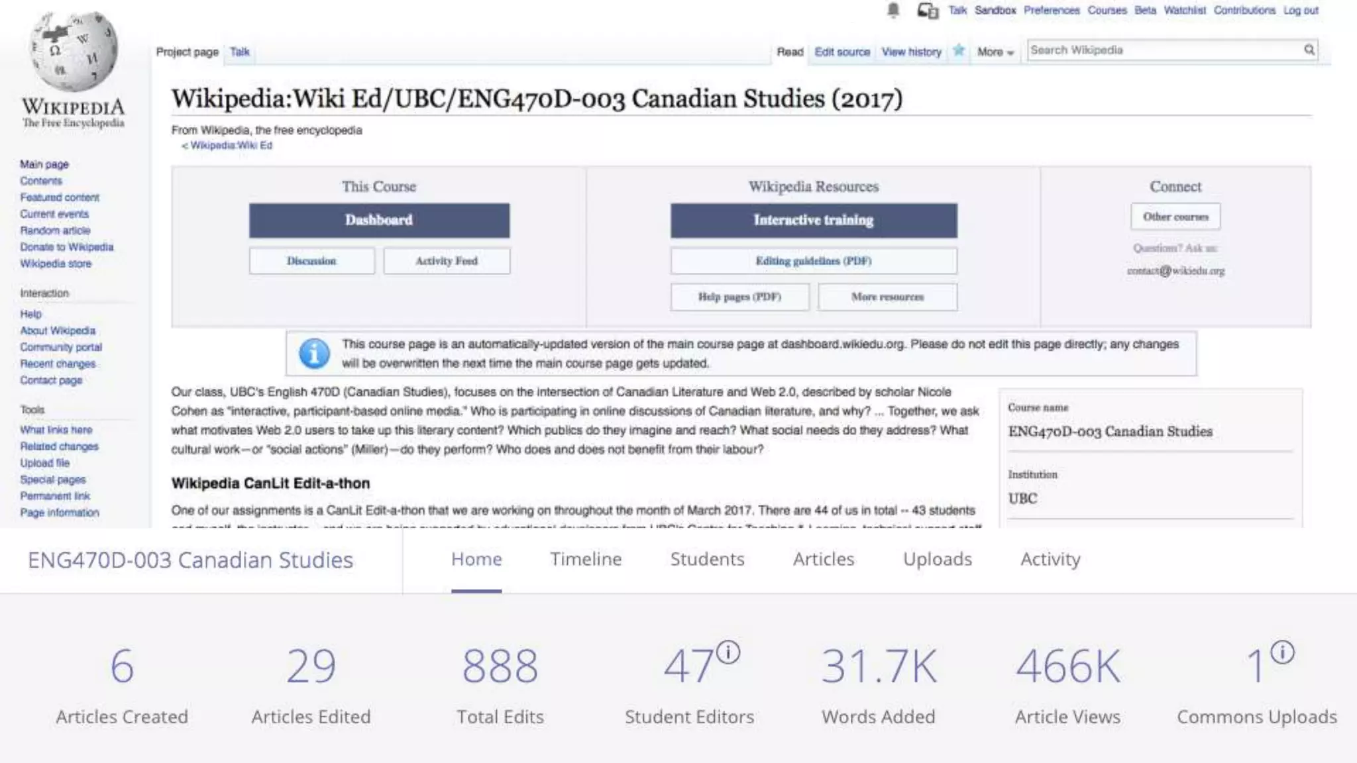Open the Students tab
Screen dimensions: 1357x763
click(707, 559)
